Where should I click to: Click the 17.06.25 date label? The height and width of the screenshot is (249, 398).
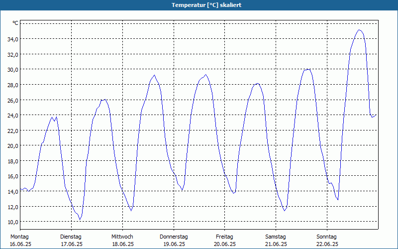click(72, 244)
